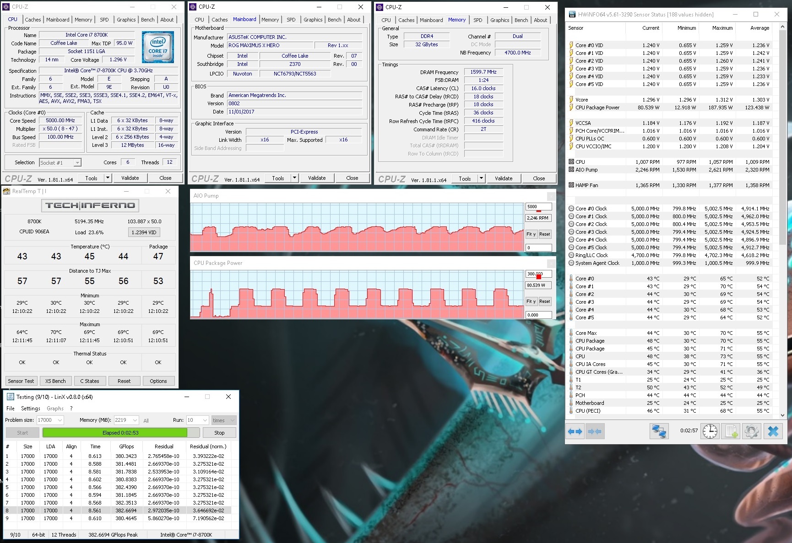Click the fan icon beside HAMP Fan

coord(571,185)
